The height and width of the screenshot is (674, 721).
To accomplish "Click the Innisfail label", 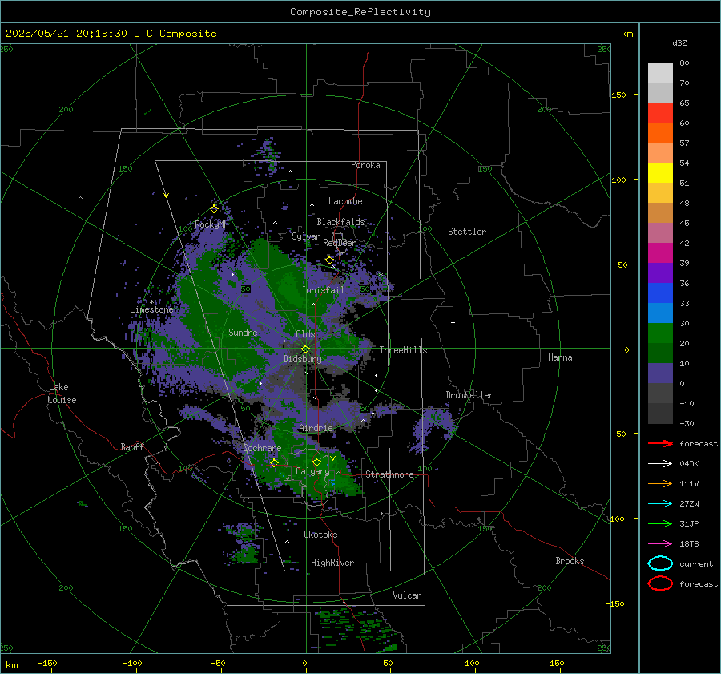I will click(x=324, y=290).
